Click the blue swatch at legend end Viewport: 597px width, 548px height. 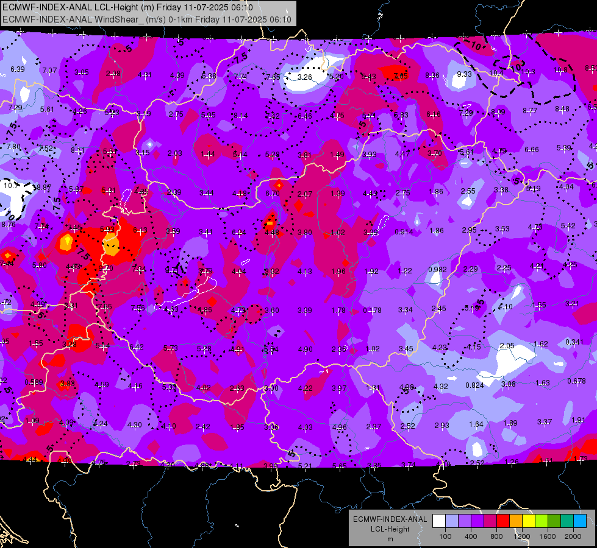point(580,521)
